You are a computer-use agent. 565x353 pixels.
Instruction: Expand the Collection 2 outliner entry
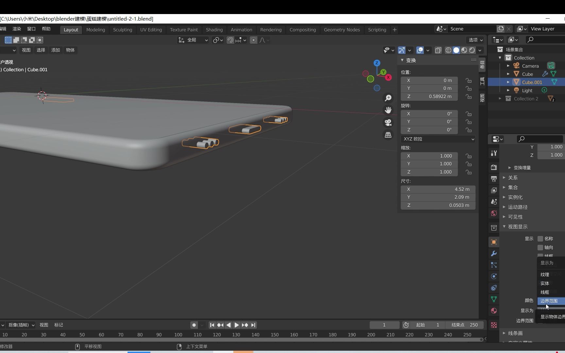point(500,98)
